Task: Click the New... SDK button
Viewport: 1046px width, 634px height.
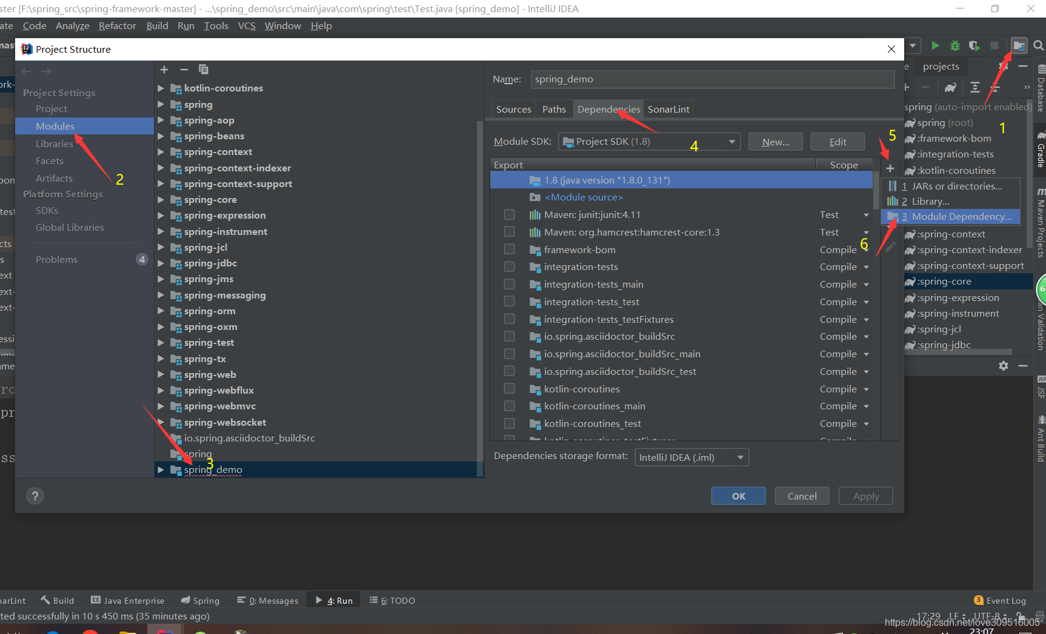Action: (x=776, y=142)
